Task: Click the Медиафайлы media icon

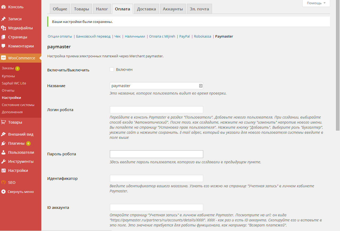Action: [3, 28]
